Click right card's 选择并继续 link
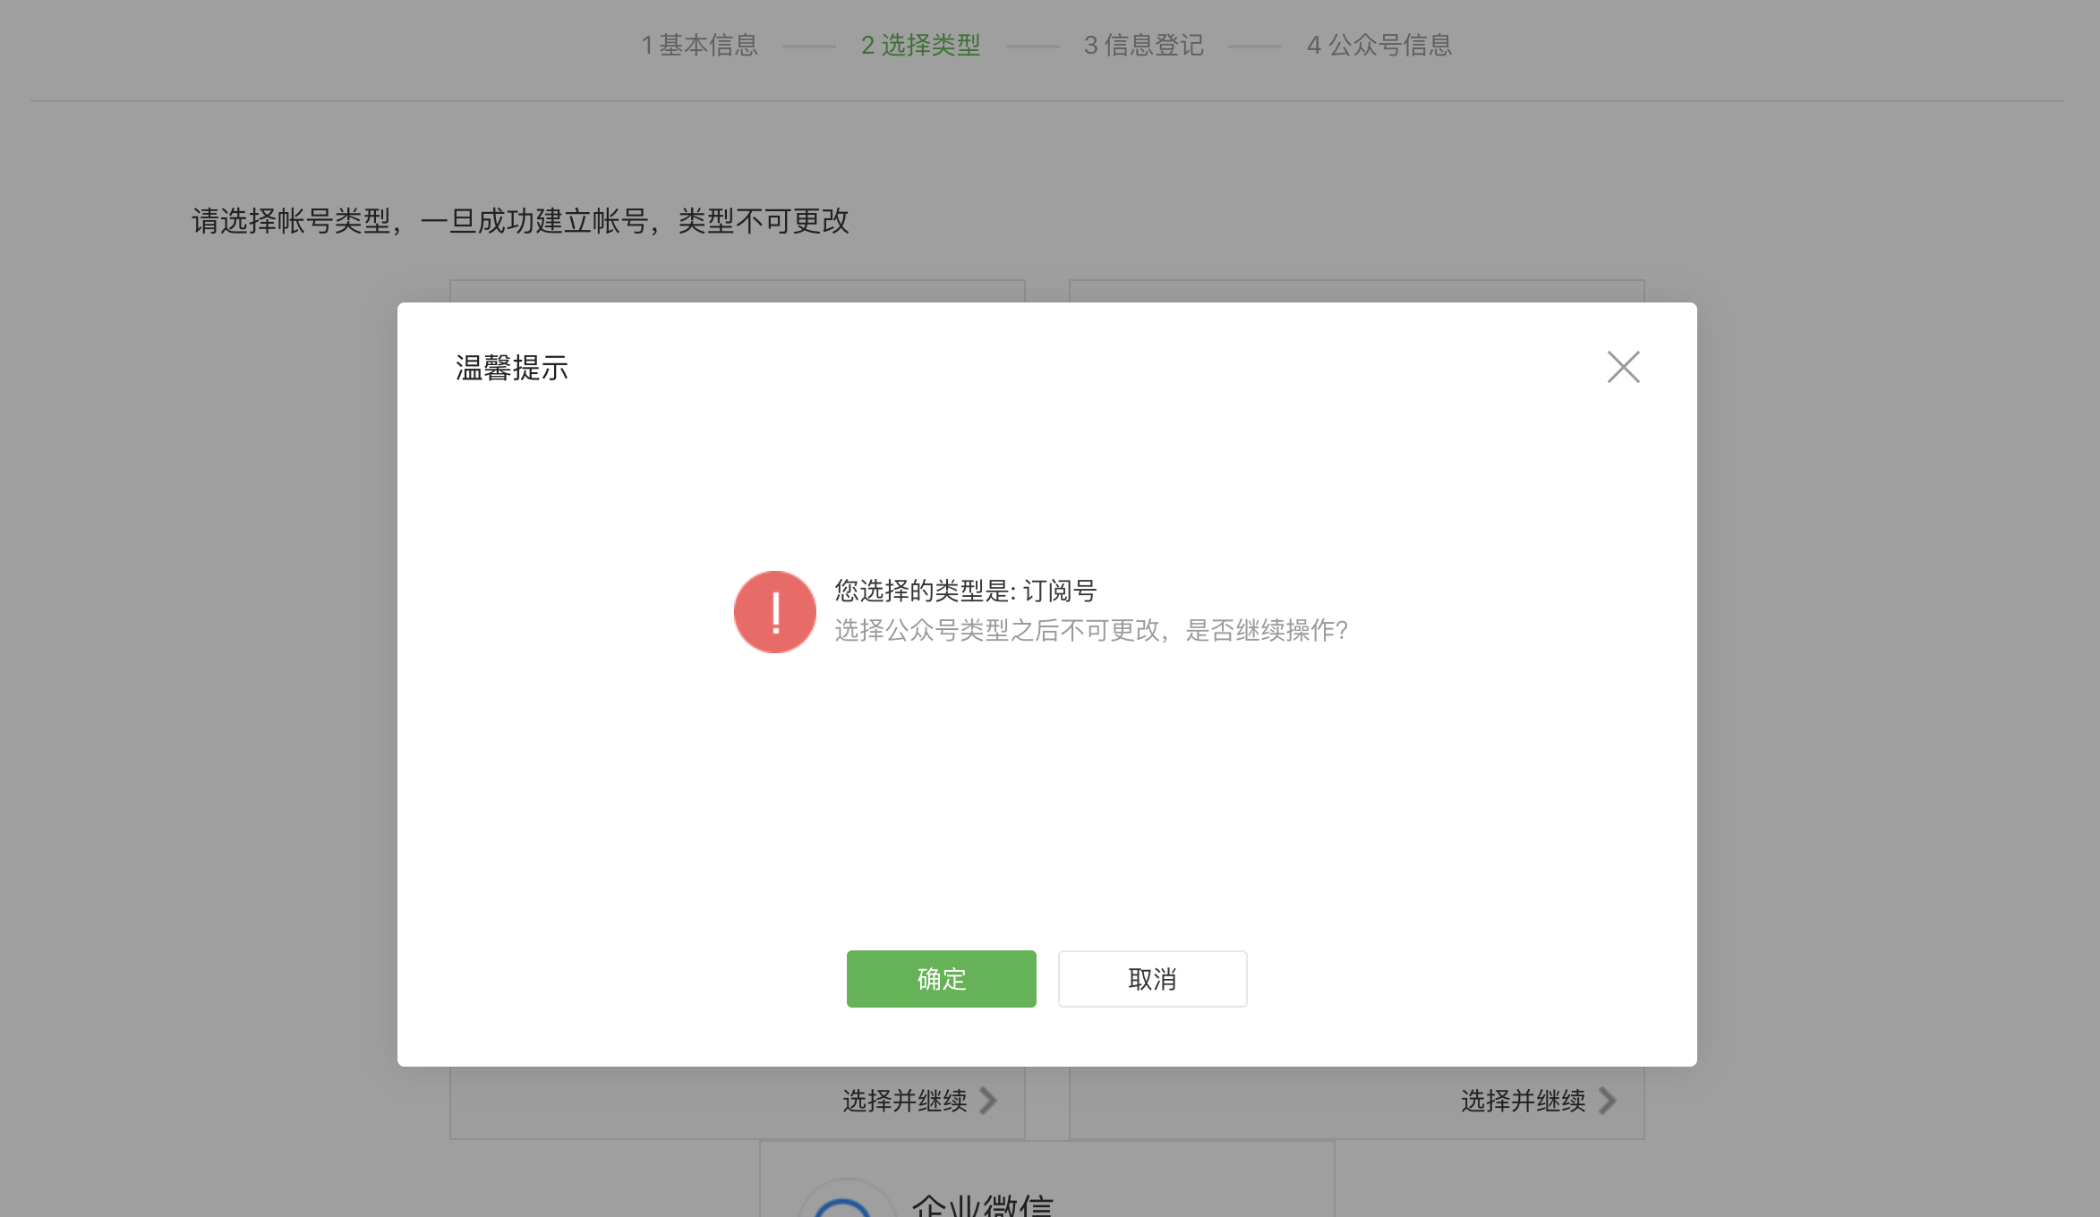The height and width of the screenshot is (1217, 2100). [x=1523, y=1101]
